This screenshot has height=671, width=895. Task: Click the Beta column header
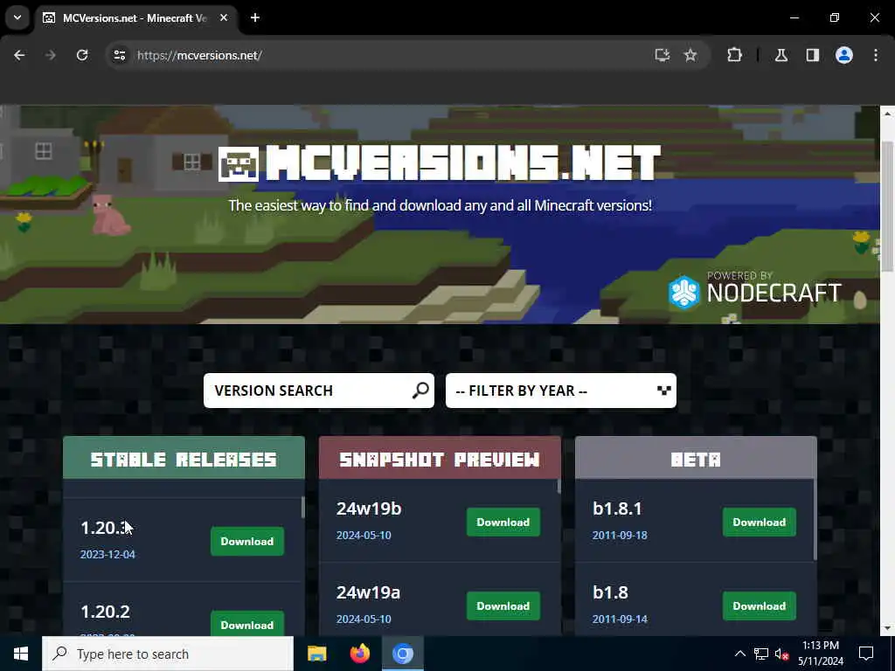(696, 459)
